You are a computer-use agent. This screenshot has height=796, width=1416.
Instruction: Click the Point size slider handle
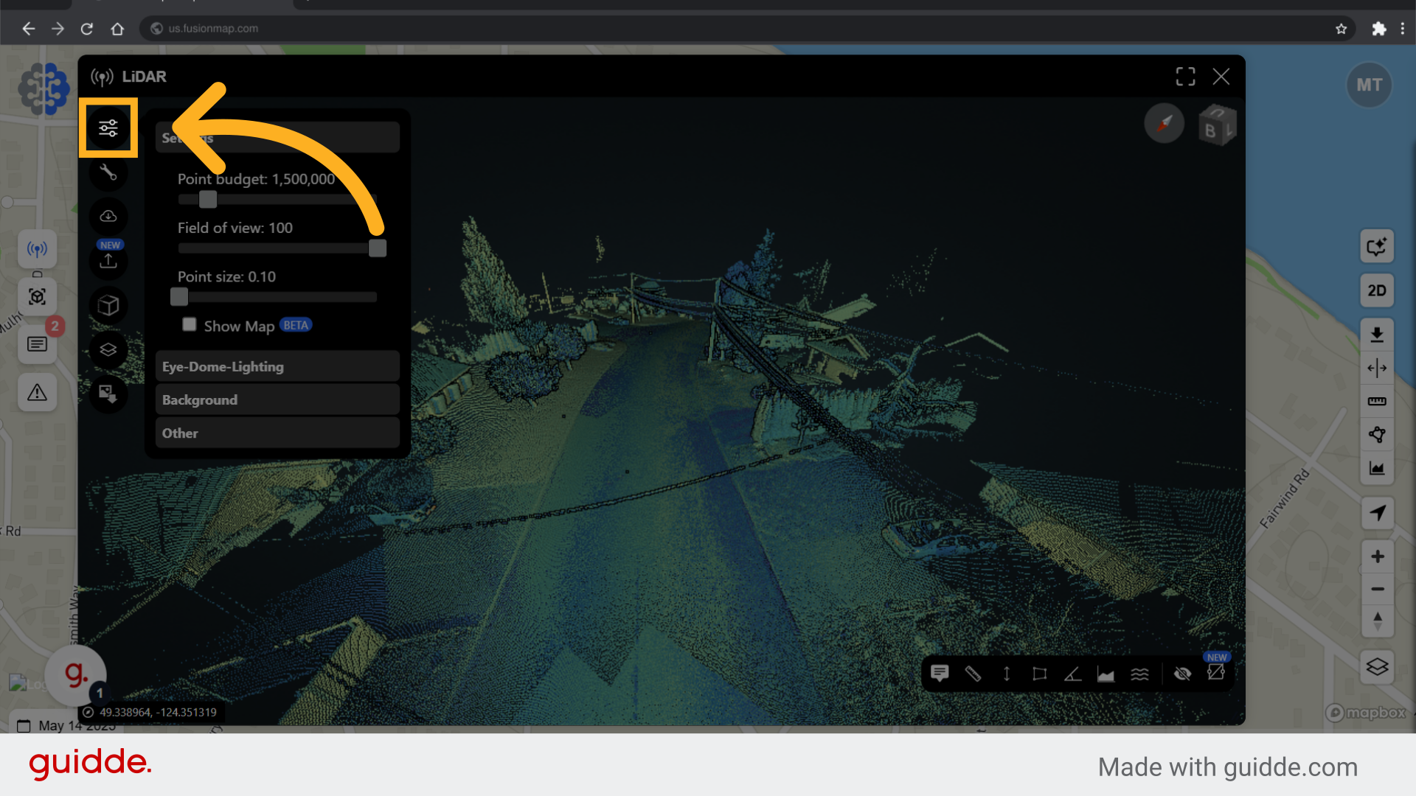tap(179, 297)
